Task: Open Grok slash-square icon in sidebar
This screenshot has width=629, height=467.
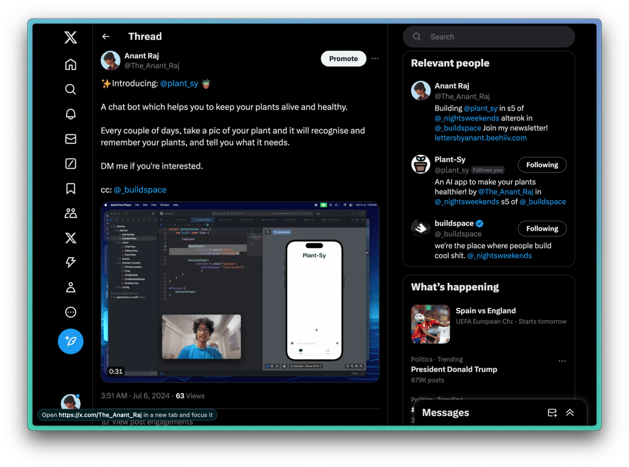Action: (x=71, y=164)
